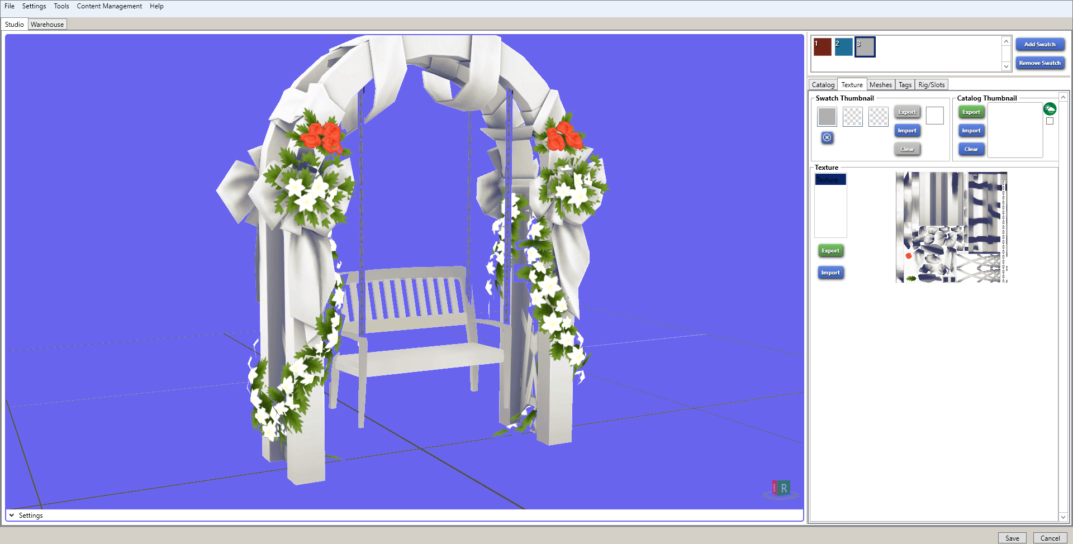This screenshot has width=1073, height=544.
Task: Expand the Settings panel below the viewport
Action: point(12,516)
